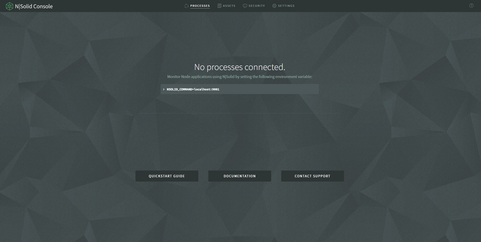Open the Documentation button

coord(240,176)
